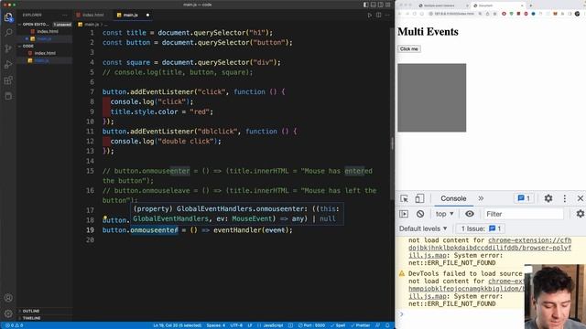Toggle the secondary sidebar layout icon
586x329 pixels.
pyautogui.click(x=381, y=5)
